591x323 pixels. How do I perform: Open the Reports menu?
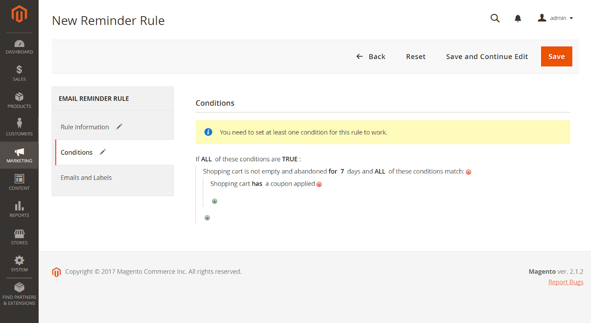pos(19,210)
